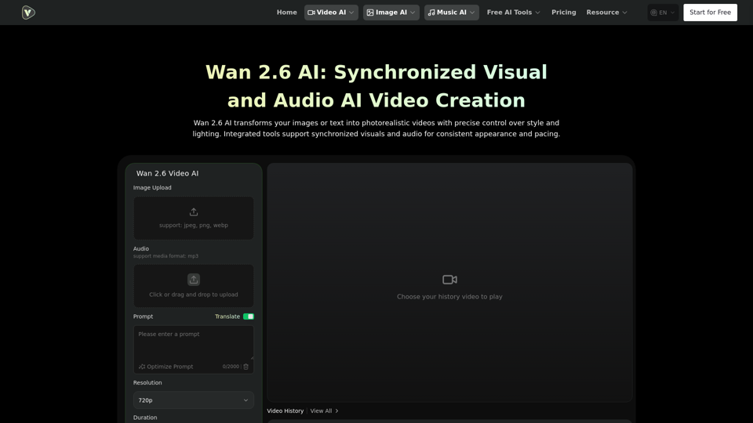The height and width of the screenshot is (423, 753).
Task: Go to the Home page
Action: pyautogui.click(x=287, y=13)
